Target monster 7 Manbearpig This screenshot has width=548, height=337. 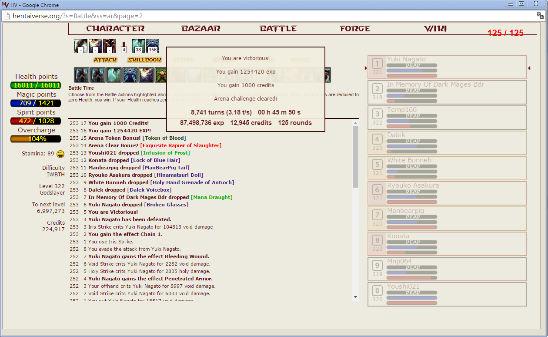447,219
